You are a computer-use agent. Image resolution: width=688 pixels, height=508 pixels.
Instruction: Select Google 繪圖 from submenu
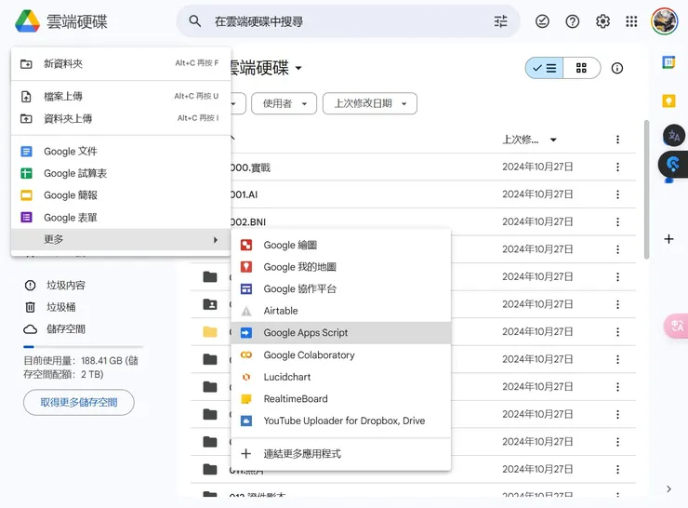[x=341, y=245]
